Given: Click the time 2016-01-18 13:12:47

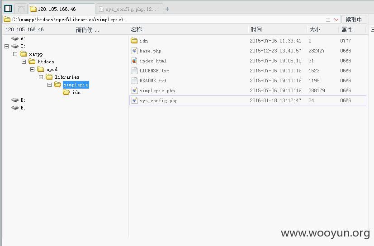Looking at the screenshot, I should [275, 101].
